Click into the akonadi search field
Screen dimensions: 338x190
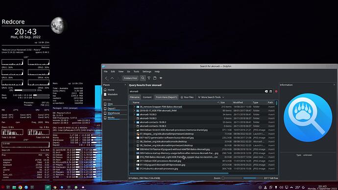click(196, 92)
